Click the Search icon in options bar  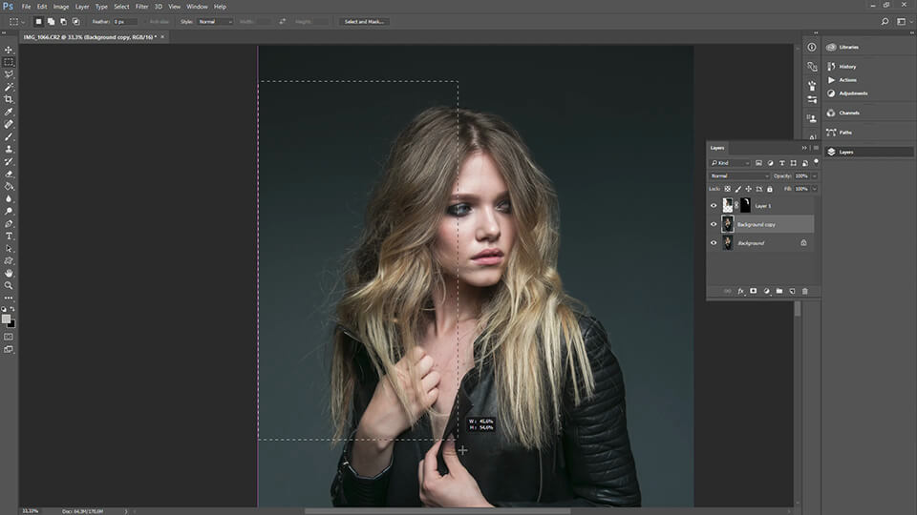pos(885,22)
